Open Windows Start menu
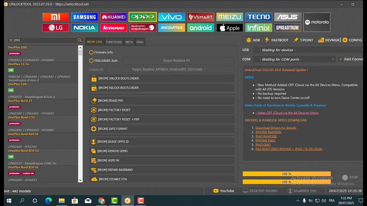This screenshot has height=206, width=367. click(9, 201)
